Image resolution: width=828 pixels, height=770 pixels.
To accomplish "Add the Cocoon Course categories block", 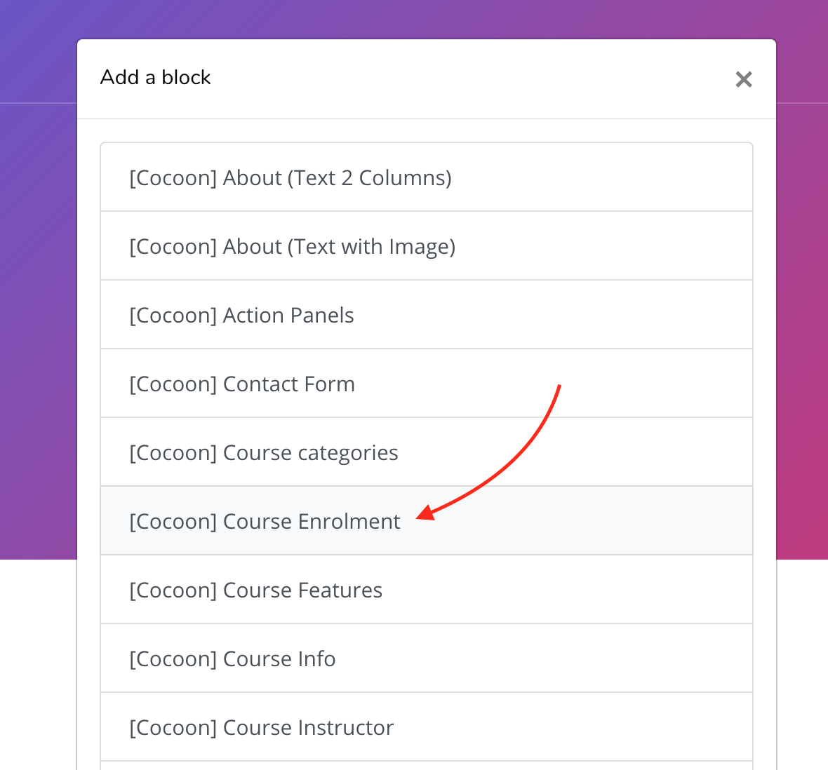I will pos(427,452).
